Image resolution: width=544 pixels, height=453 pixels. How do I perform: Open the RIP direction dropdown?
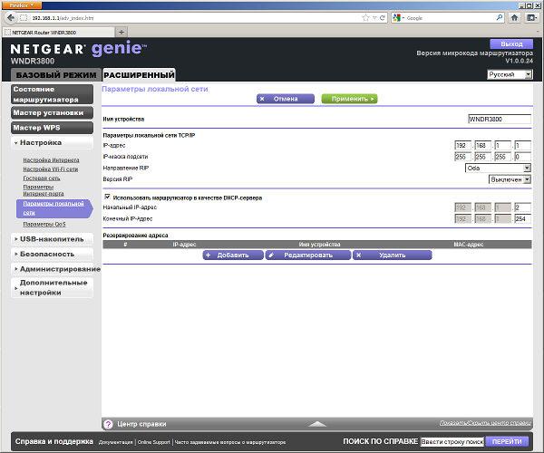498,169
